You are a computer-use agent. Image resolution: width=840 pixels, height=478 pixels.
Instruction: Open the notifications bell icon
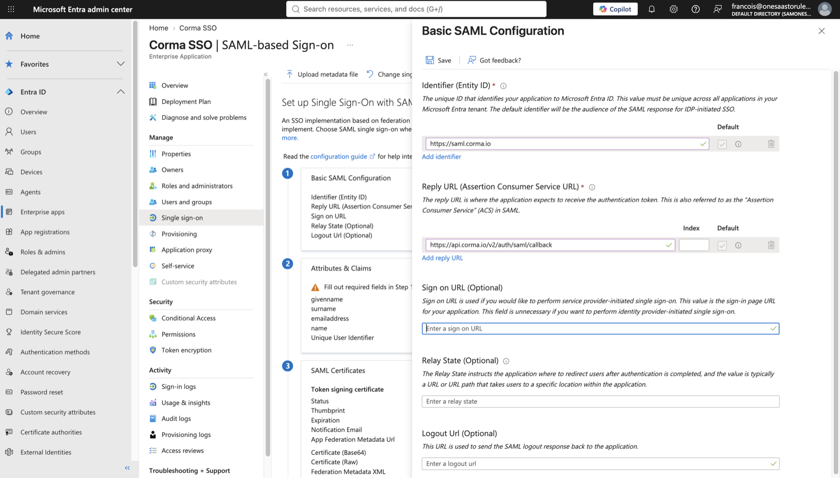[652, 9]
